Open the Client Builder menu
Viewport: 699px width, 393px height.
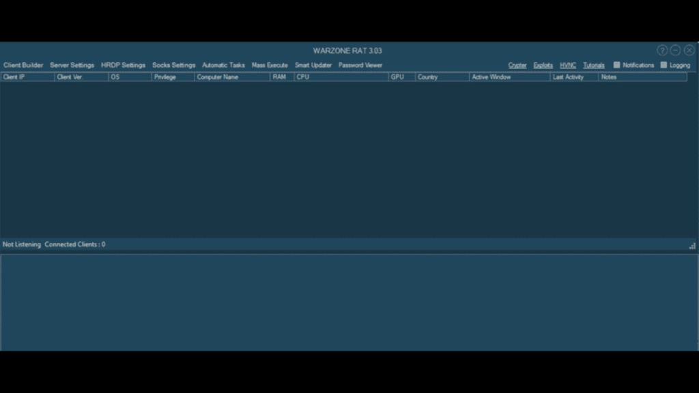(23, 65)
